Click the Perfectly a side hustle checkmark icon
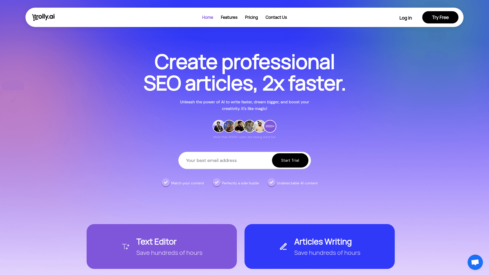Image resolution: width=489 pixels, height=275 pixels. (x=216, y=182)
